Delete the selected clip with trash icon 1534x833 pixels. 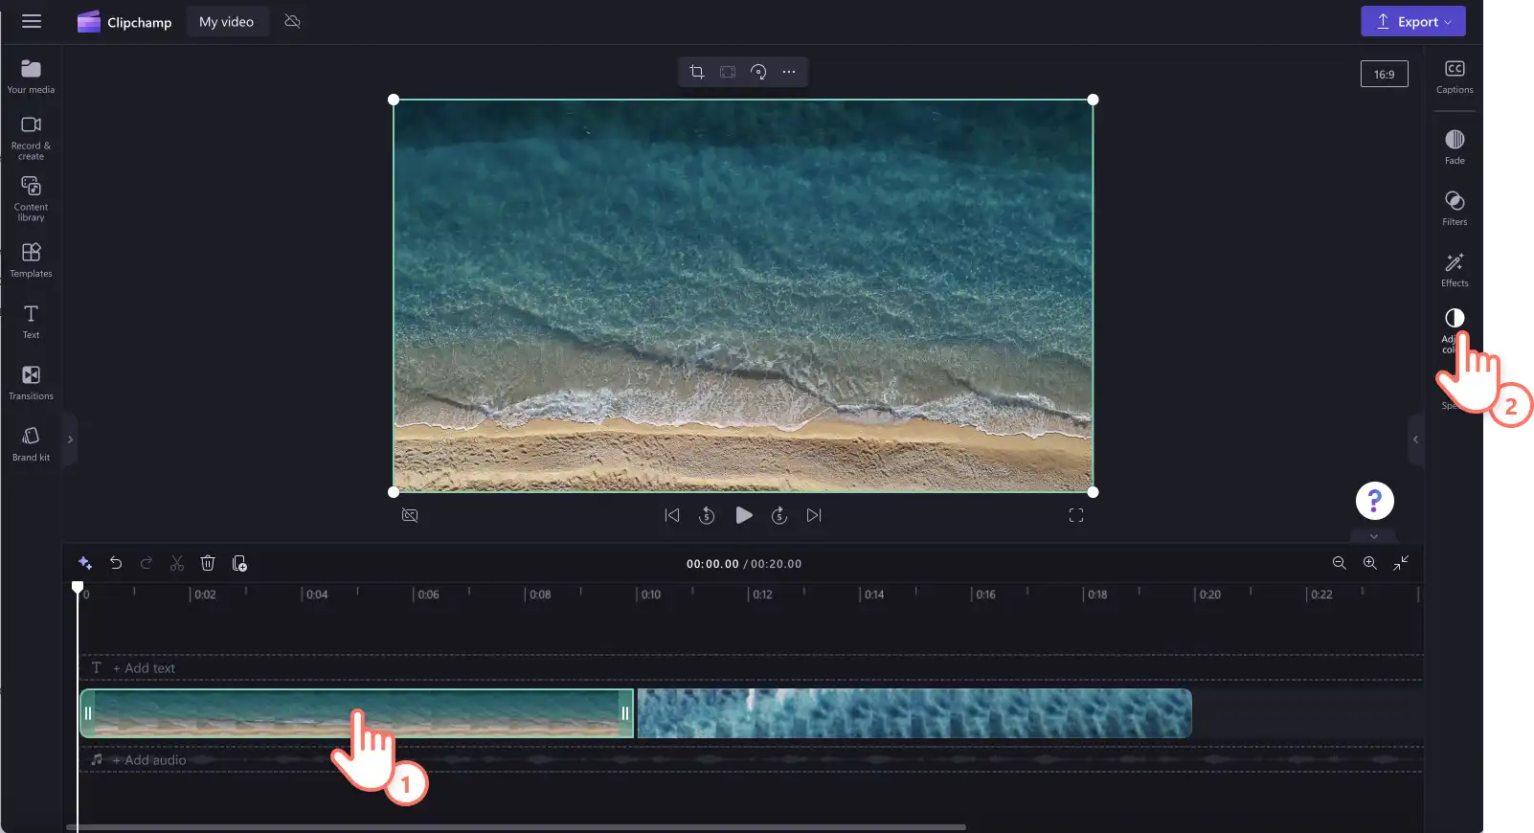tap(208, 563)
